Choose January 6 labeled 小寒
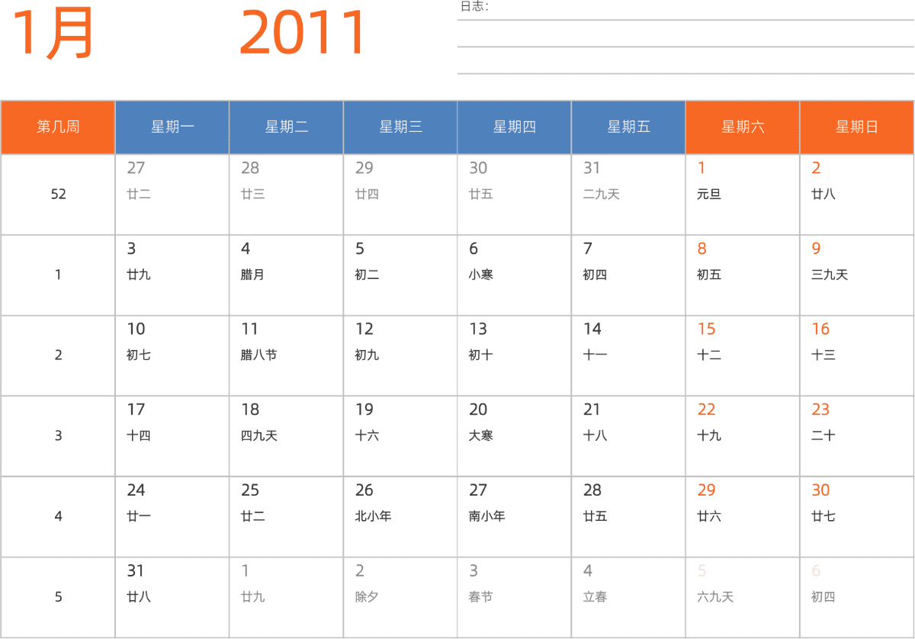The height and width of the screenshot is (639, 915). [x=514, y=275]
